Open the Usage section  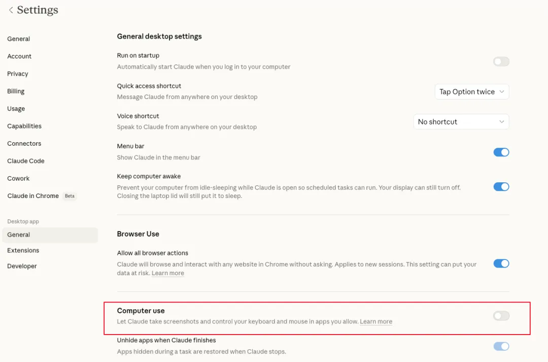[x=16, y=109]
